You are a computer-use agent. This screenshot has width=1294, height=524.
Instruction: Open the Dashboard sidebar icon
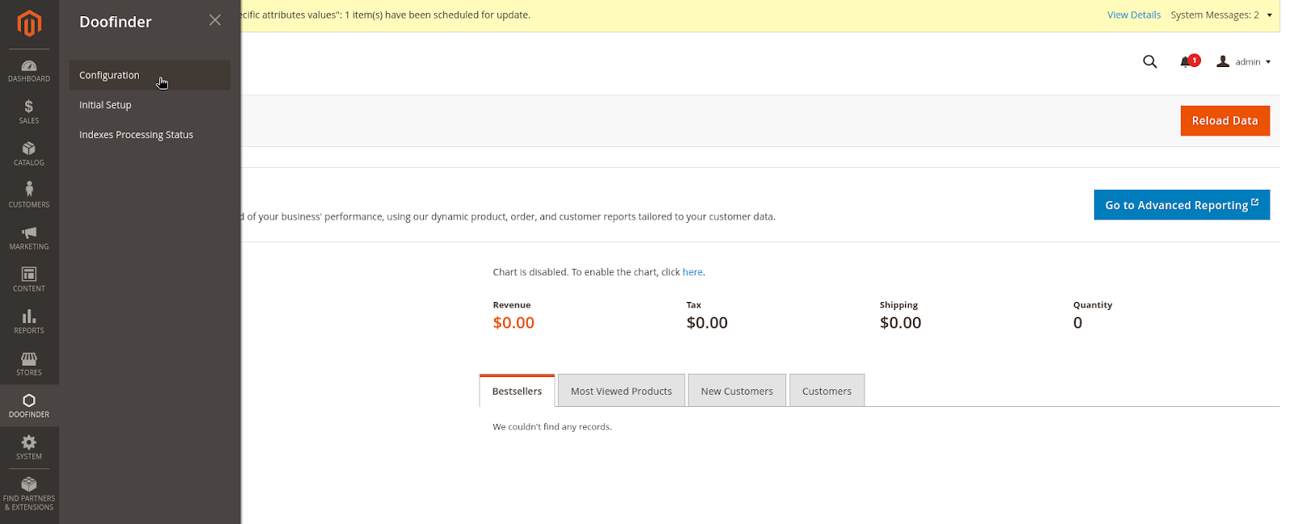pos(29,71)
